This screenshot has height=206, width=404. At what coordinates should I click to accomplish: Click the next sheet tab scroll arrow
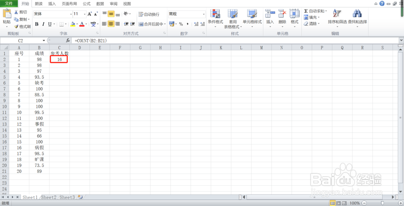13,197
